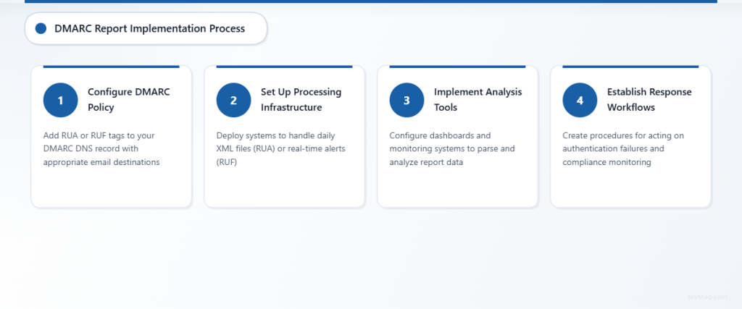Select the DMARC Report Implementation Process title
This screenshot has height=309, width=742.
(x=149, y=29)
